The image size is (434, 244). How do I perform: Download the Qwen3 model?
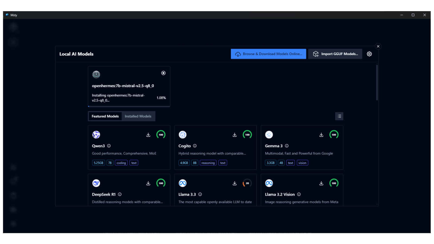[x=148, y=135]
